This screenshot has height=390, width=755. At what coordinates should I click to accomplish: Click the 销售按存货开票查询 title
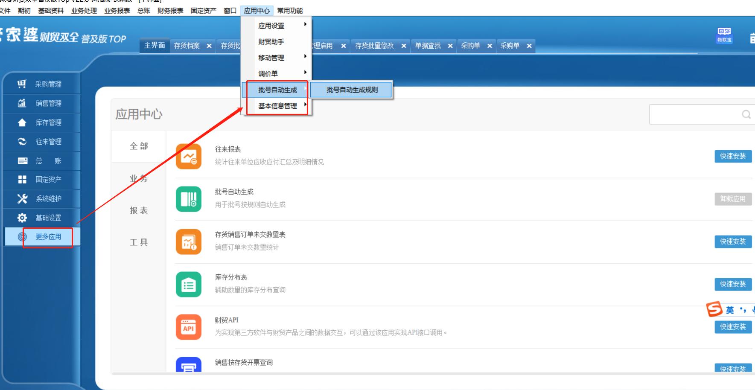tap(244, 363)
